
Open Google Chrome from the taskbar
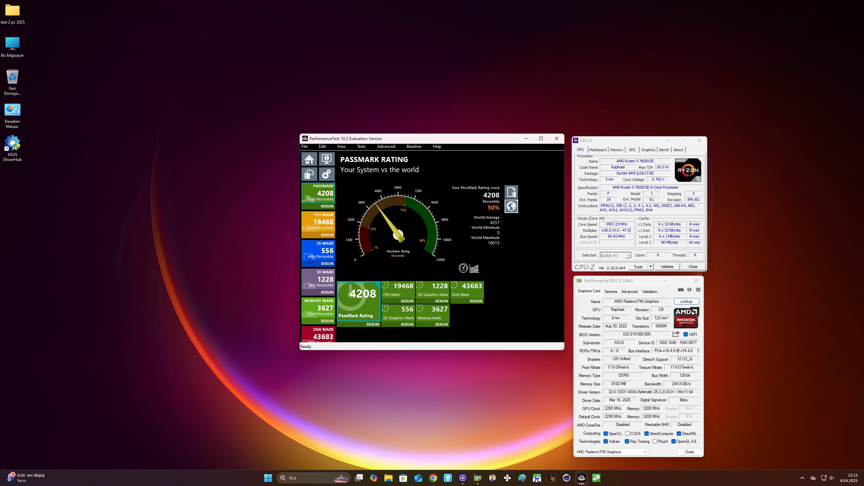(x=433, y=478)
